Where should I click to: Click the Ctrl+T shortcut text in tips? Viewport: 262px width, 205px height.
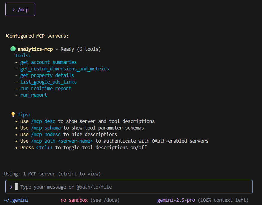click(44, 148)
